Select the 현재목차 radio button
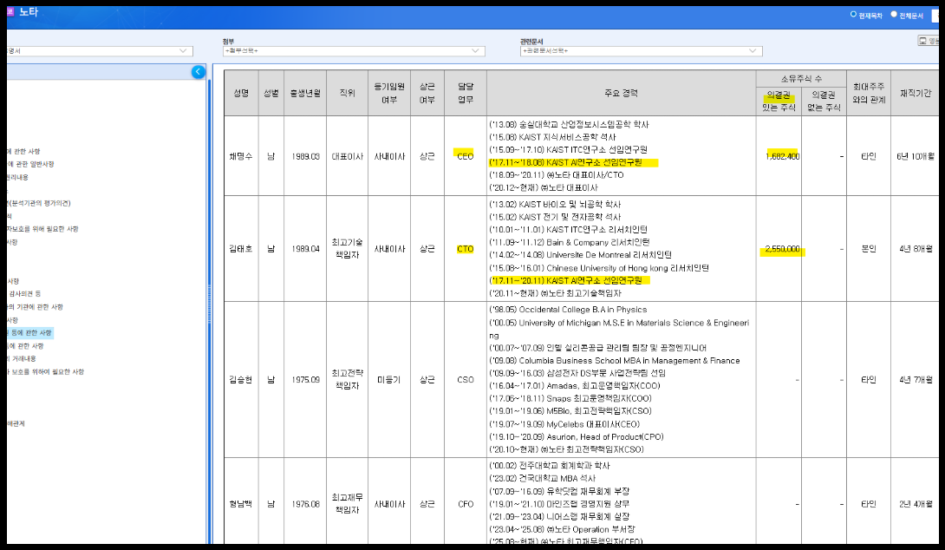945x550 pixels. (x=853, y=15)
